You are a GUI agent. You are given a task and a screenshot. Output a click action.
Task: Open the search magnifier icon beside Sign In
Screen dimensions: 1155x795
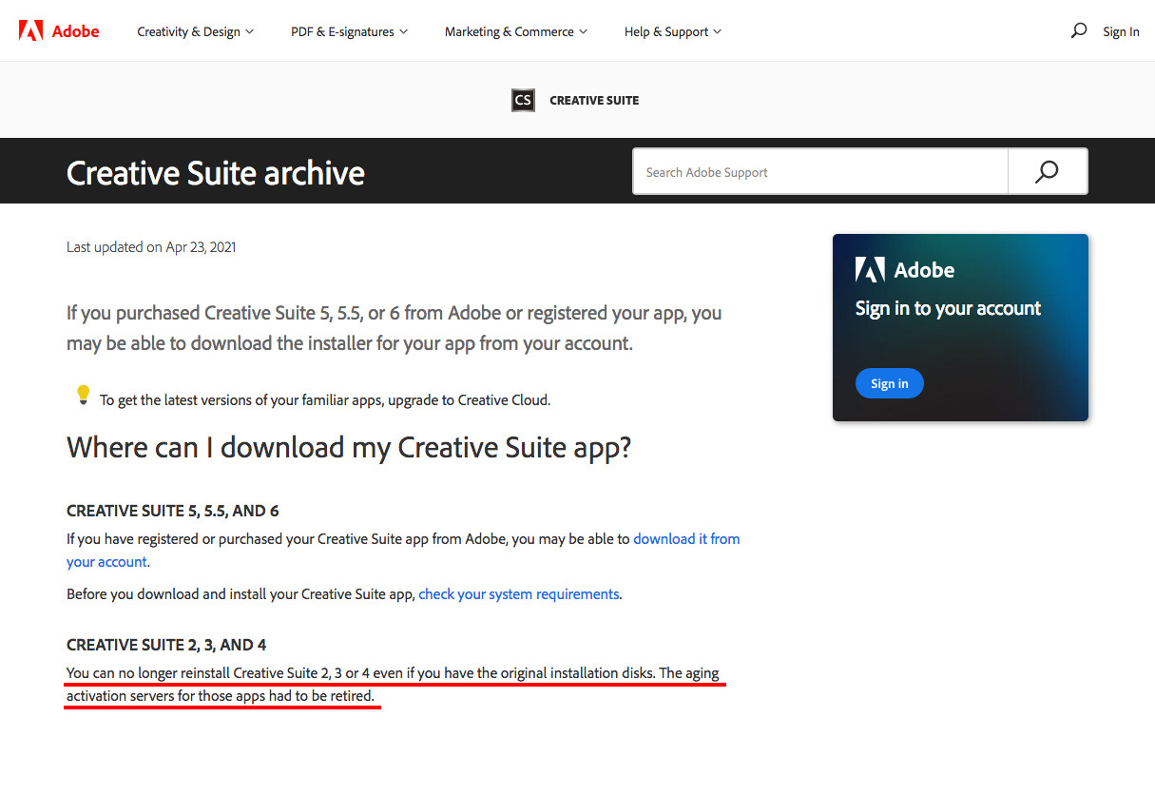point(1078,30)
